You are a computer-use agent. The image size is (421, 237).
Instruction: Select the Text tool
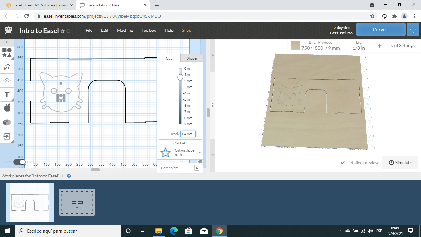coord(7,94)
